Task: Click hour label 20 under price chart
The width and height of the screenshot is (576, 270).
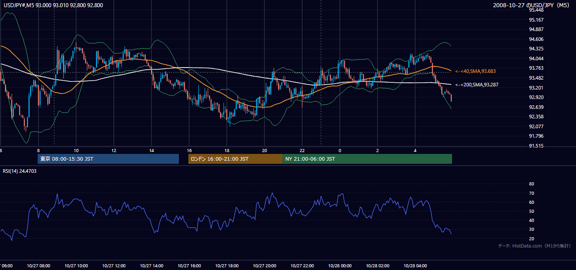Action: [265, 150]
